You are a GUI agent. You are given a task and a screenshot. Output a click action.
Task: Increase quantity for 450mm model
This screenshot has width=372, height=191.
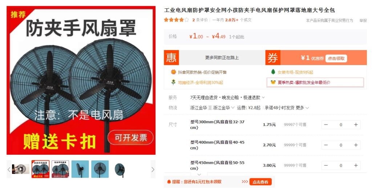[356, 166]
